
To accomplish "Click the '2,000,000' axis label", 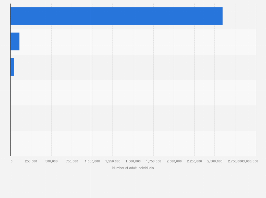I will tap(174, 161).
